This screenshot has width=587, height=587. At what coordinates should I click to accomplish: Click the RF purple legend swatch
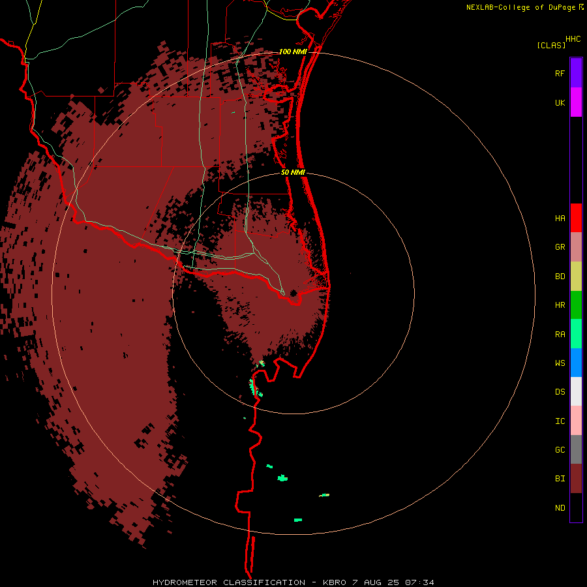tap(576, 73)
